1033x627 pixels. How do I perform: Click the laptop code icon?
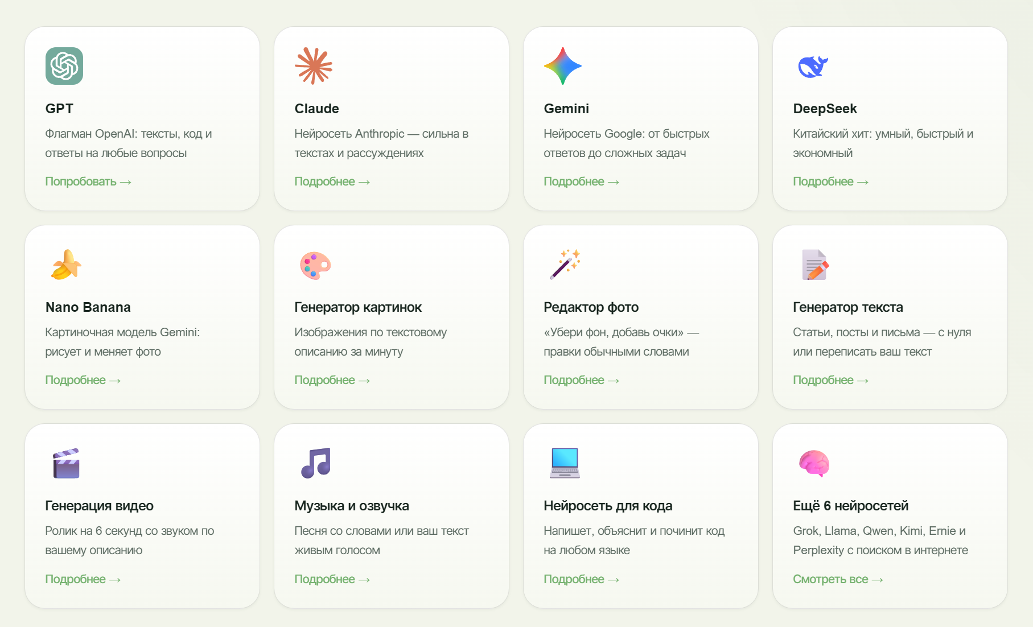pos(565,463)
